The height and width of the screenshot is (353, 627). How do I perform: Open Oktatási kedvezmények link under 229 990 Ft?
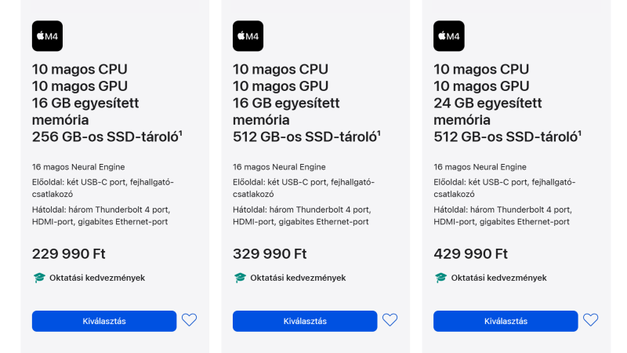(97, 278)
